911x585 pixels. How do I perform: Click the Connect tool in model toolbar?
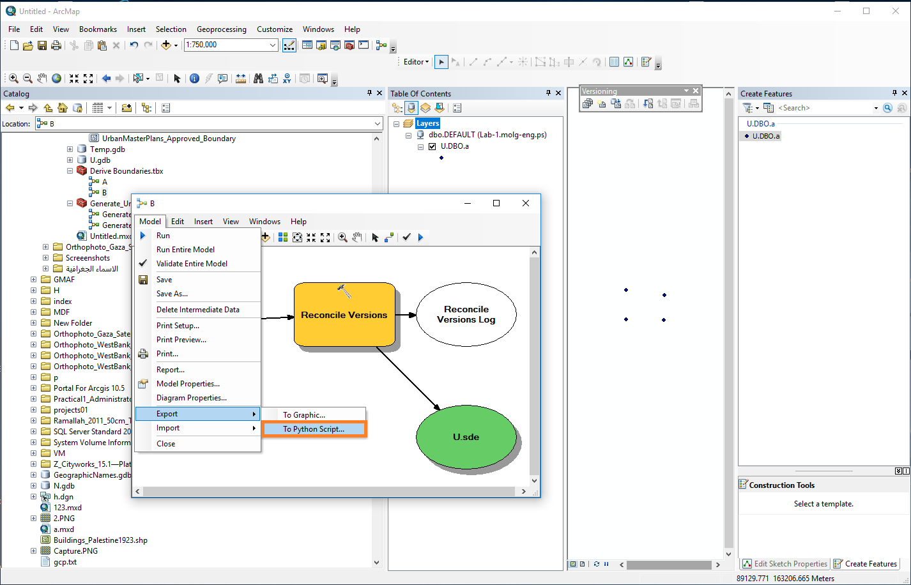point(389,238)
